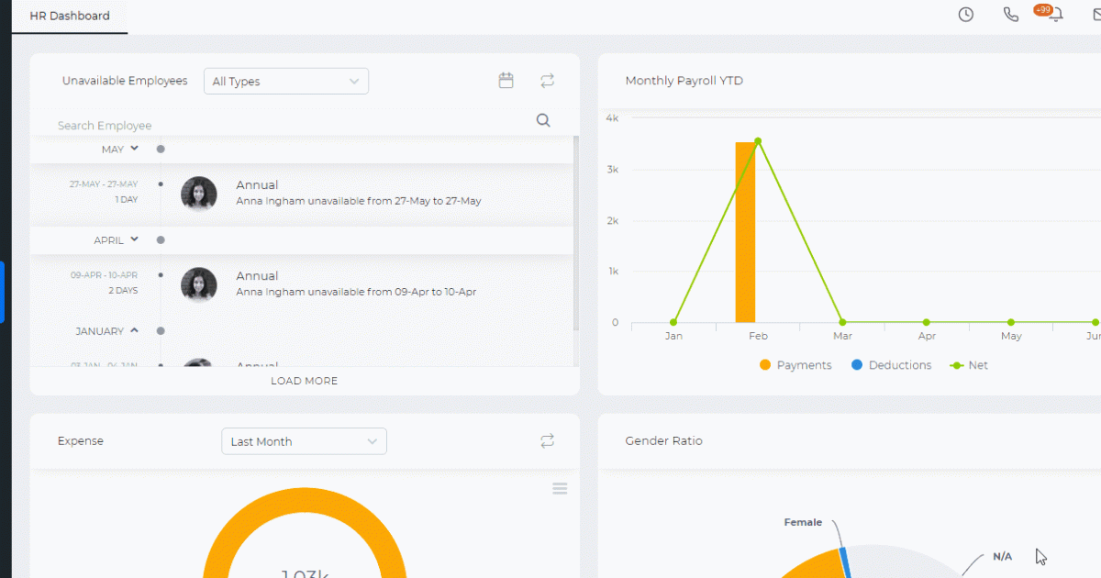Refresh the Expense panel
The height and width of the screenshot is (578, 1101).
pyautogui.click(x=548, y=441)
